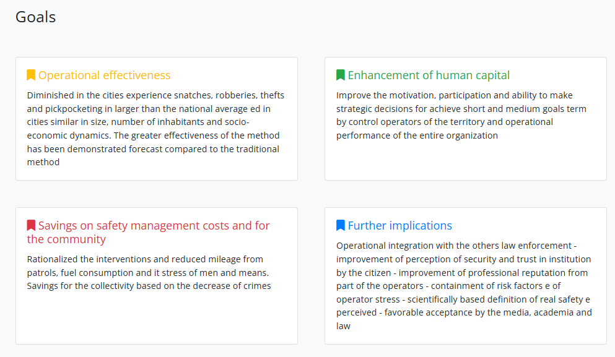Open the Operational effectiveness heading
The image size is (615, 357).
[x=104, y=75]
